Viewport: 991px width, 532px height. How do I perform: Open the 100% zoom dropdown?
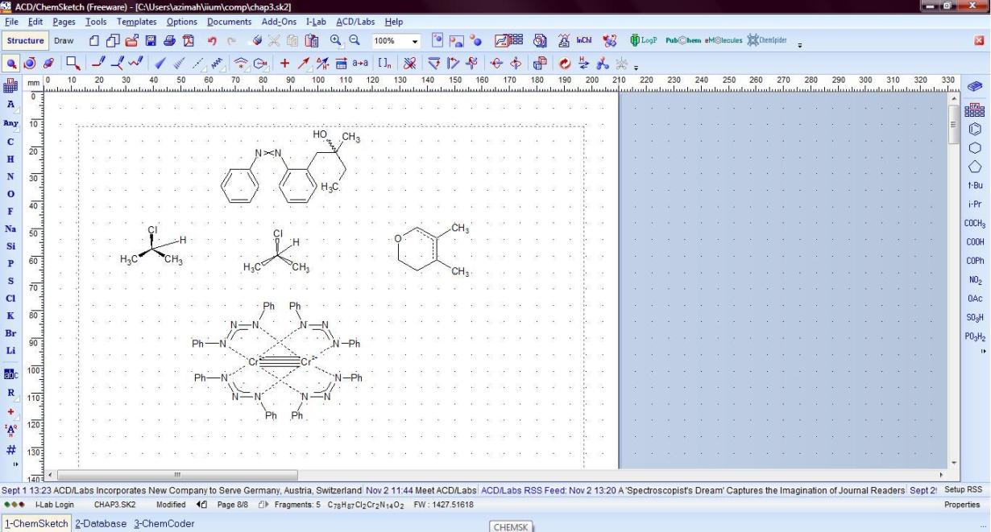coord(416,41)
